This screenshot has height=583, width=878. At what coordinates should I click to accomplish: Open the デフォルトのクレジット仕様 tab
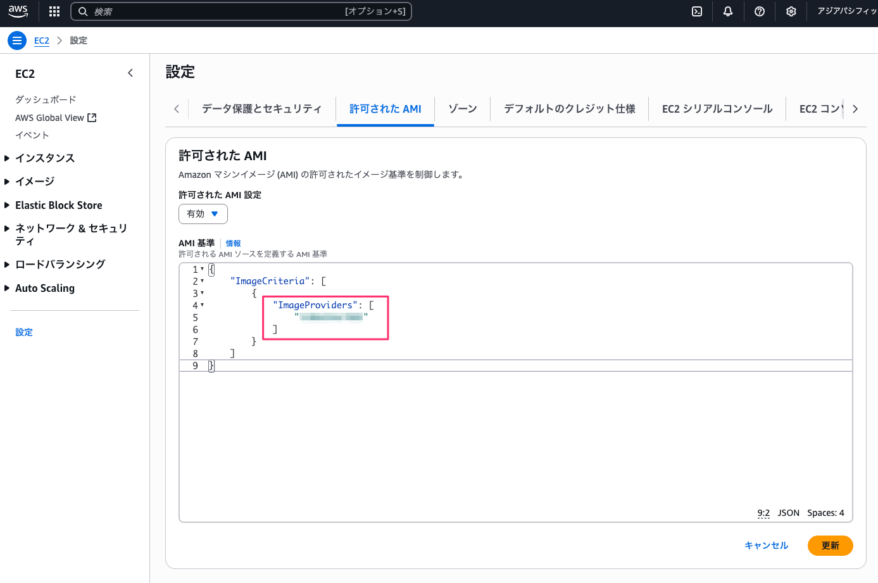[570, 109]
